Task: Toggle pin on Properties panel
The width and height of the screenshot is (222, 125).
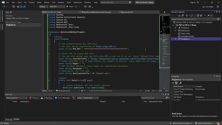Action: point(217,76)
